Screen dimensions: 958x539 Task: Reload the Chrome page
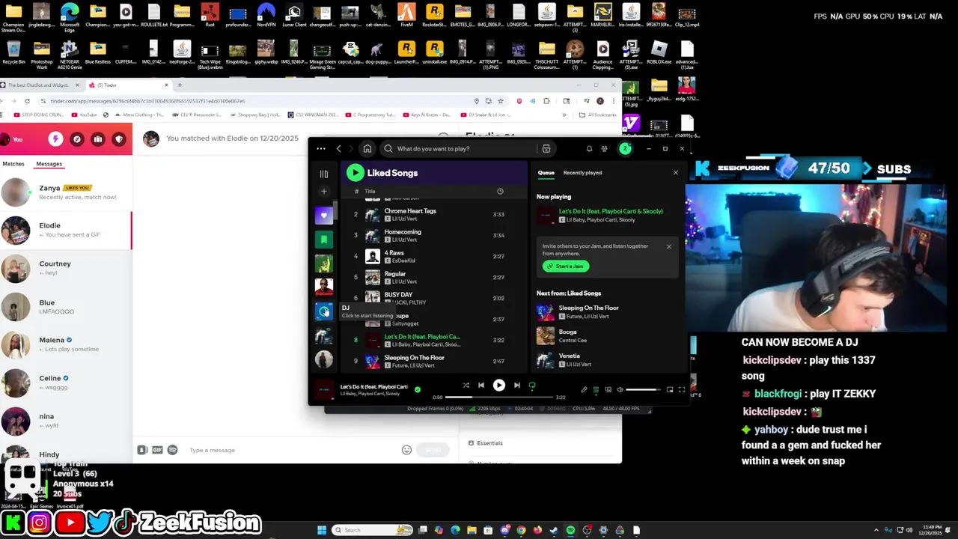tap(27, 101)
